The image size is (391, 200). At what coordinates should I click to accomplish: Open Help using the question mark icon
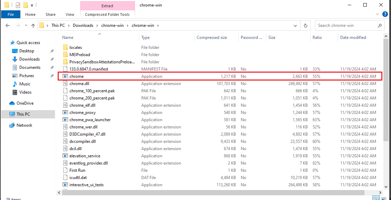pos(386,14)
